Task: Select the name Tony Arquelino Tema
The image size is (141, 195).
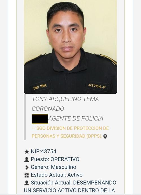Action: point(65,99)
